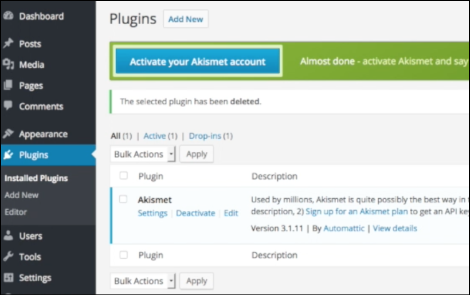
Task: Click the Media library icon
Action: [x=9, y=64]
